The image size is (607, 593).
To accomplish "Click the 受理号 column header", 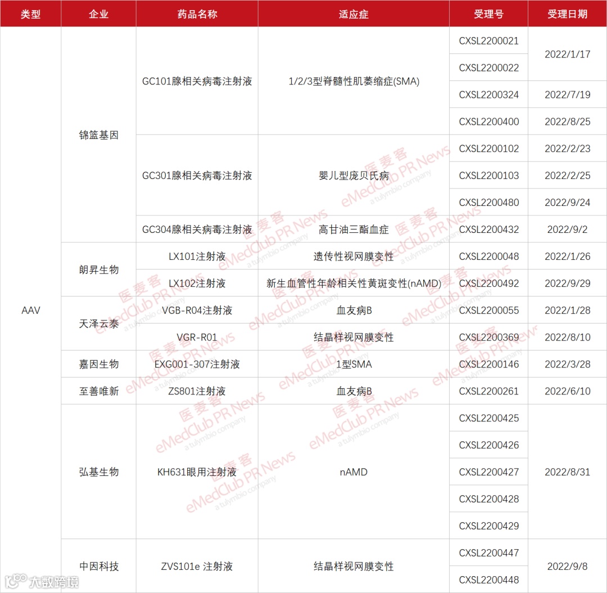I will [488, 14].
